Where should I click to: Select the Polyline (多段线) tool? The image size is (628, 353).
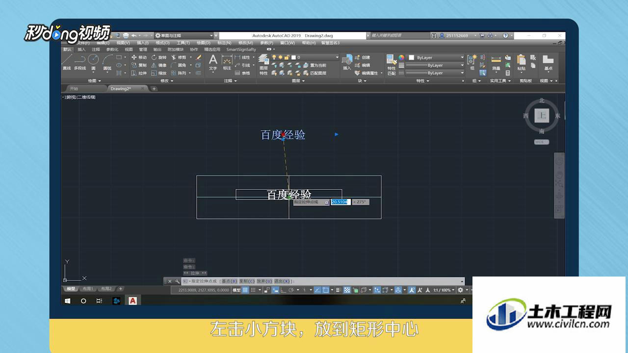(x=80, y=62)
